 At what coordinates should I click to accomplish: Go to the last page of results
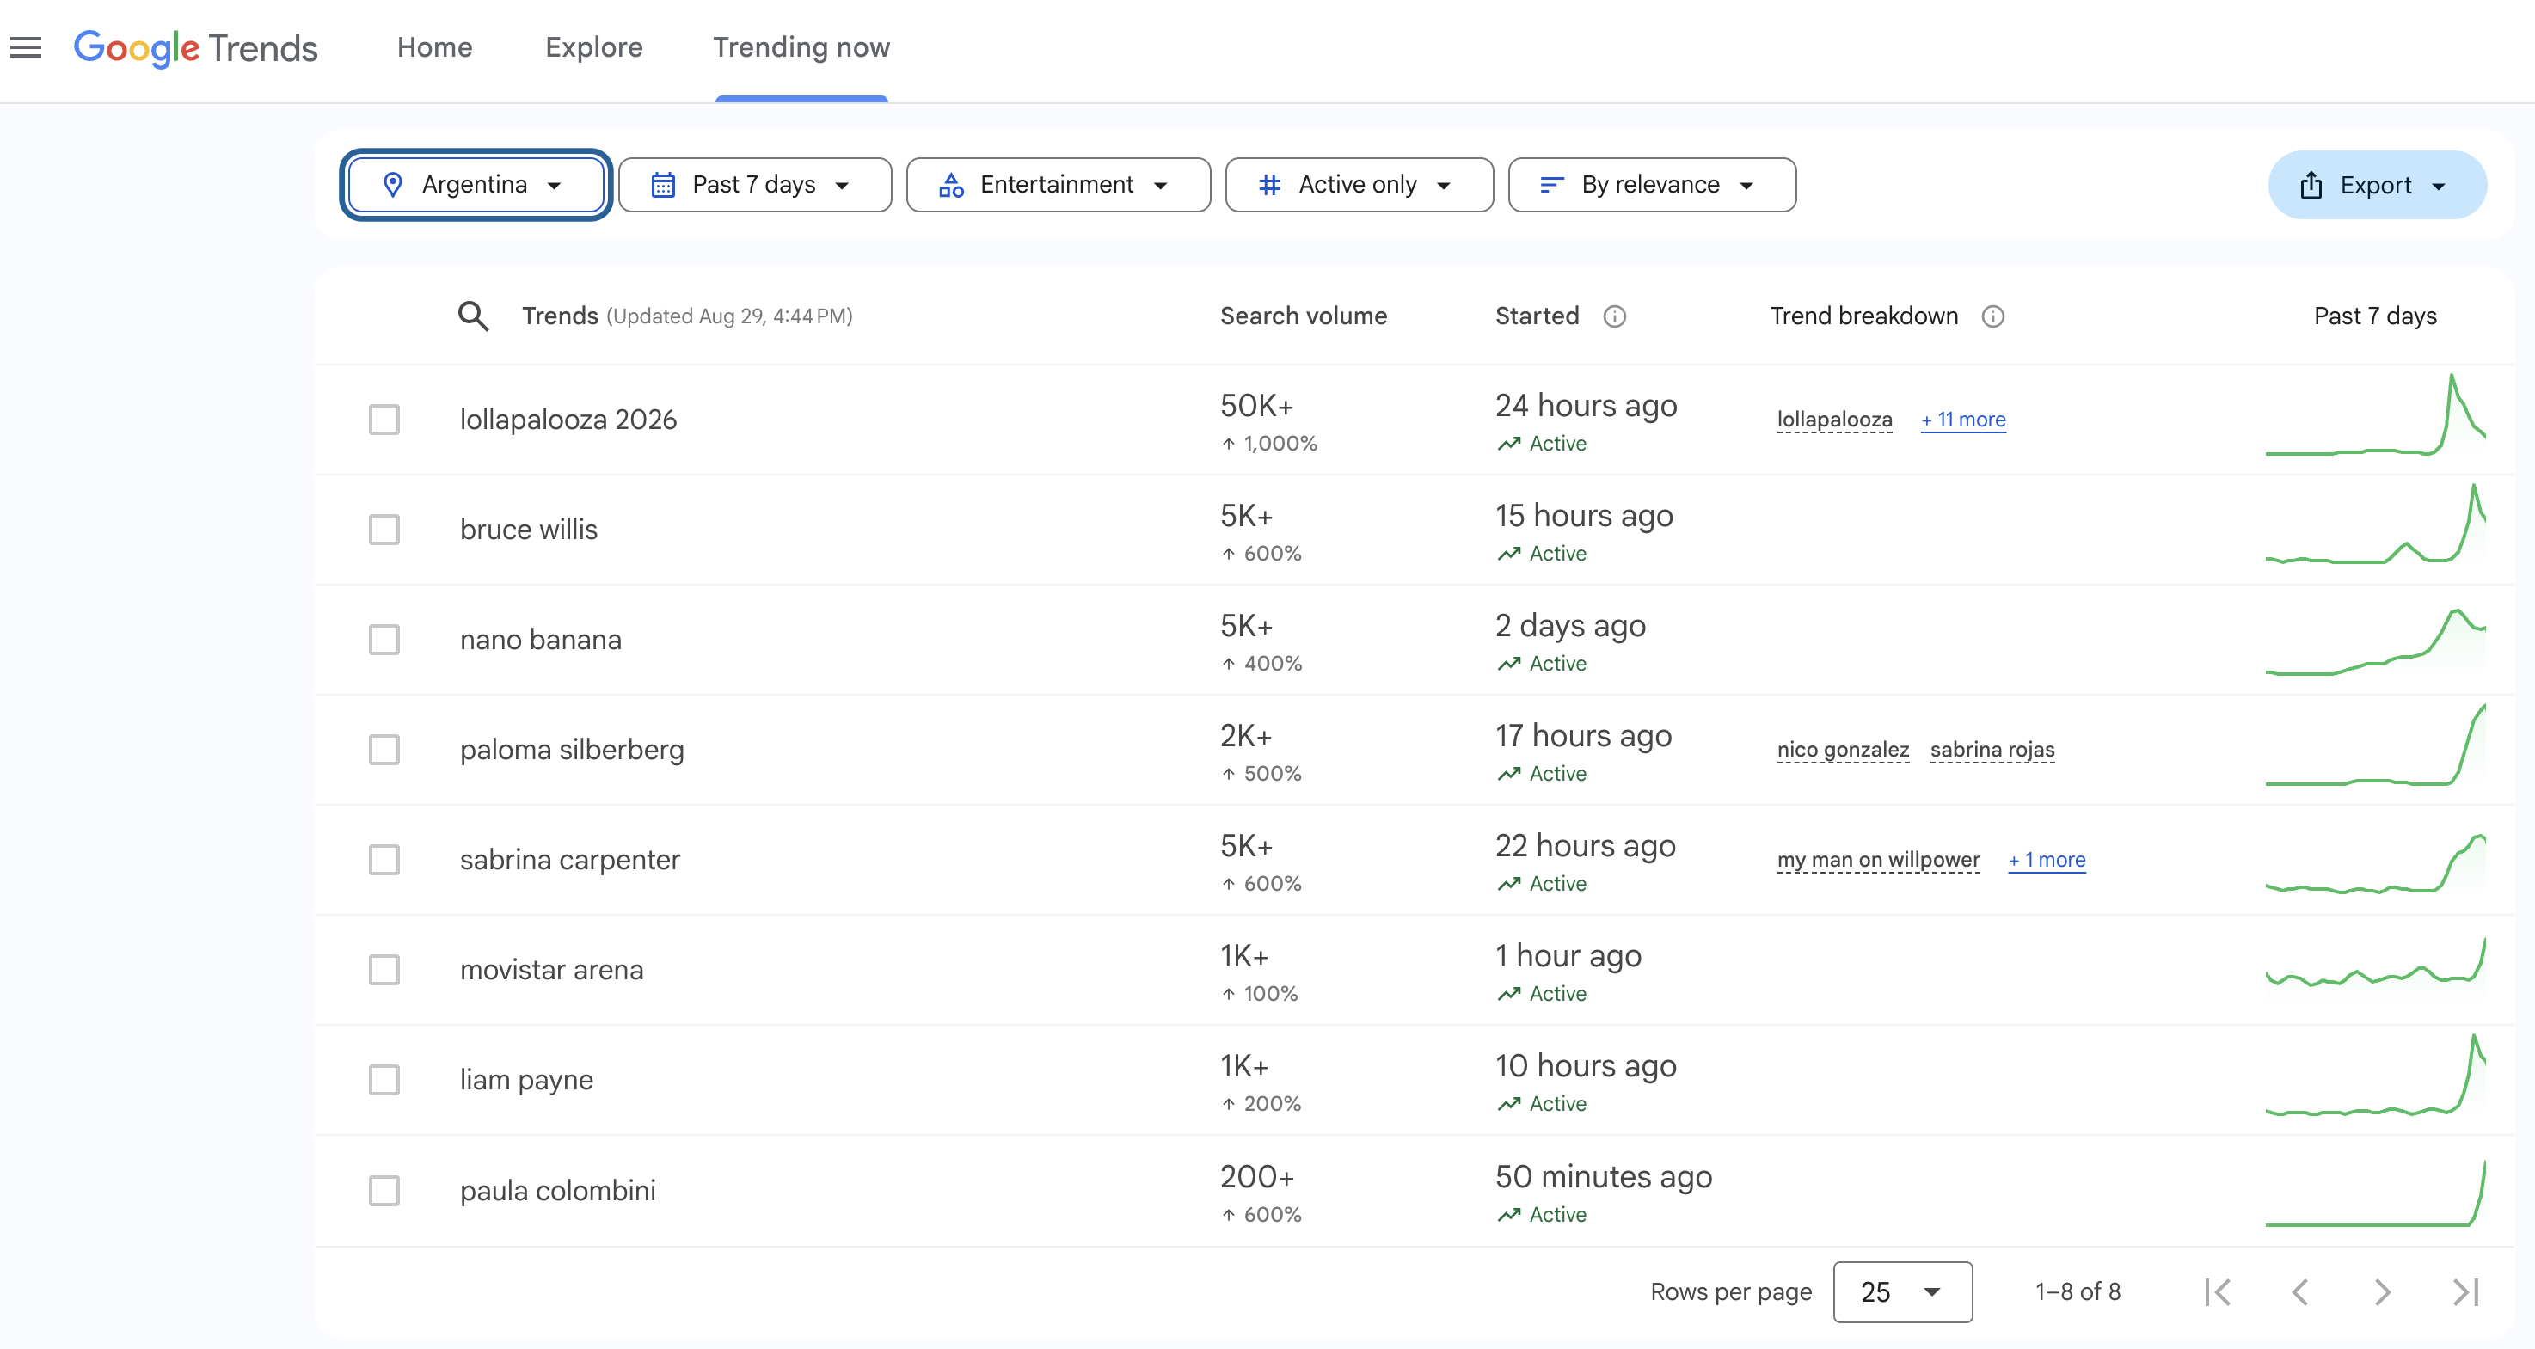2465,1292
